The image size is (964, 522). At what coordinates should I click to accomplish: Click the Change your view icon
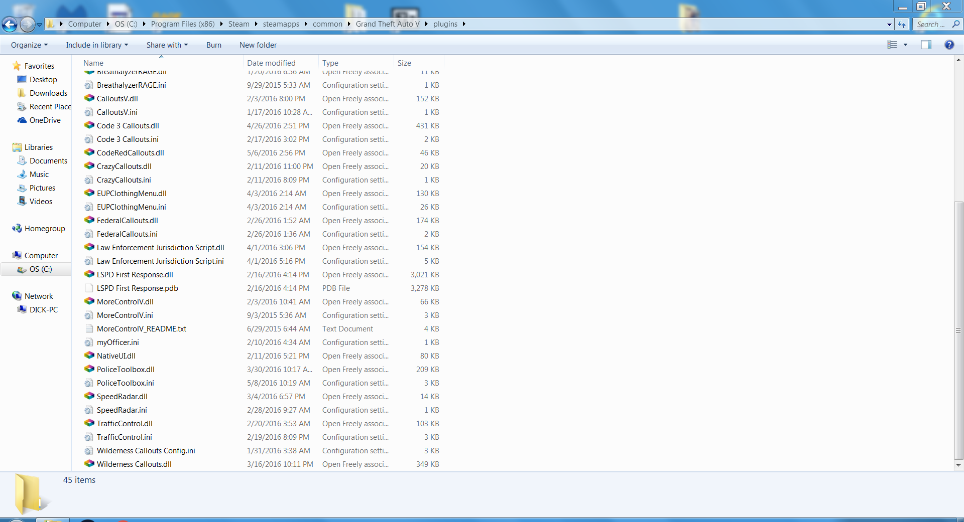892,45
